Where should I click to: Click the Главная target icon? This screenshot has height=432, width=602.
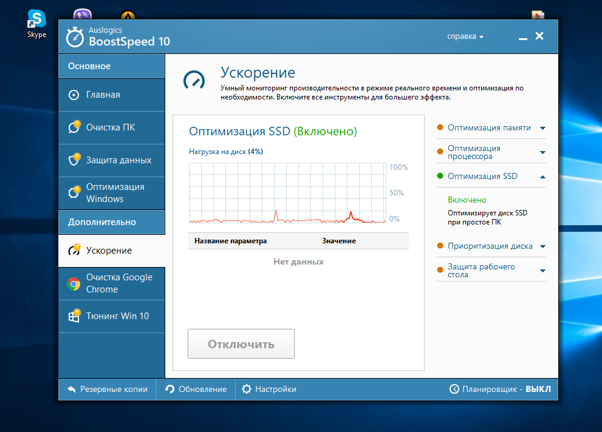point(74,95)
